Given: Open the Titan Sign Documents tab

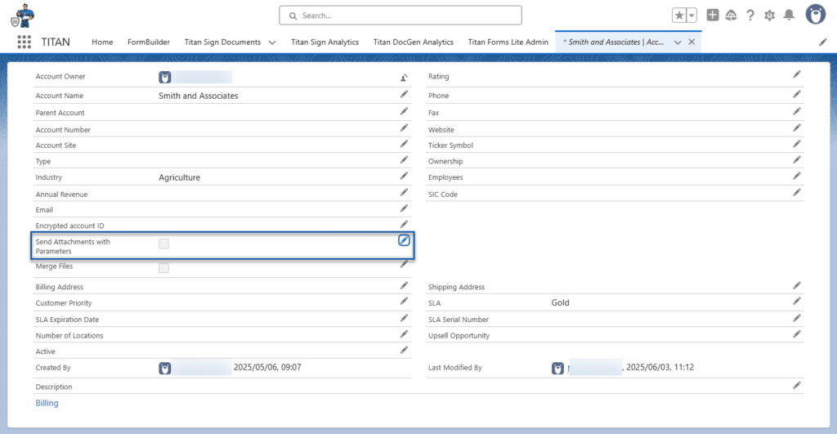Looking at the screenshot, I should 222,43.
